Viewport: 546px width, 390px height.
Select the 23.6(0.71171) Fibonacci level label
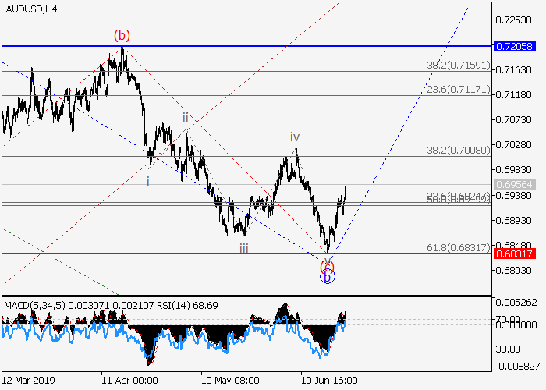pos(458,90)
